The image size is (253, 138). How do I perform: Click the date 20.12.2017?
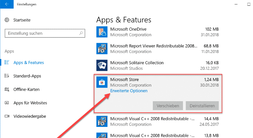[x=210, y=69]
